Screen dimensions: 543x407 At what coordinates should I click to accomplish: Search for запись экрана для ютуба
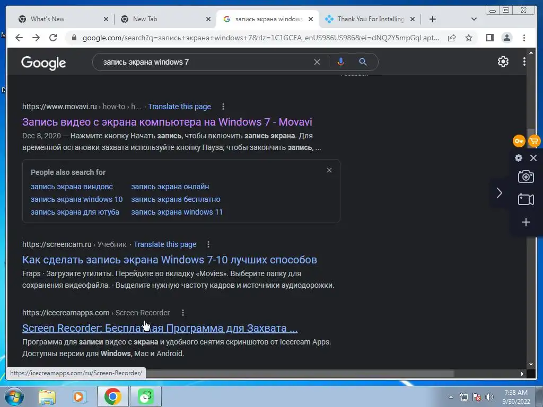75,212
